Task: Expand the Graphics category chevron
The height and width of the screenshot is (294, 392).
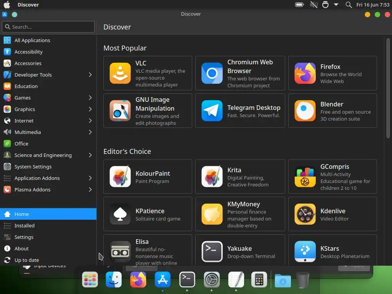Action: pos(90,109)
